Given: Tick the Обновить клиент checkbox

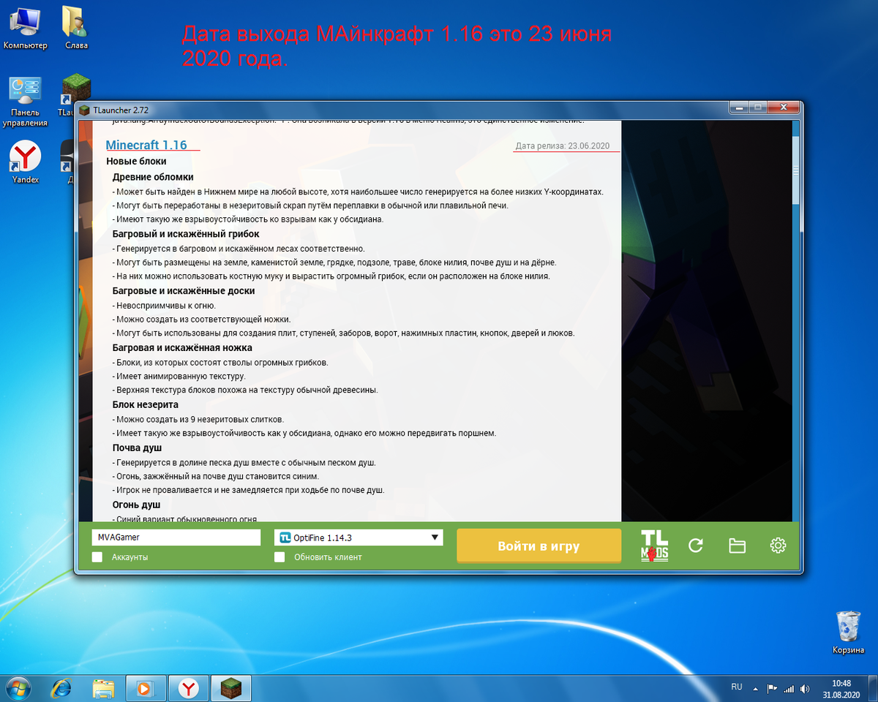Looking at the screenshot, I should pyautogui.click(x=279, y=557).
